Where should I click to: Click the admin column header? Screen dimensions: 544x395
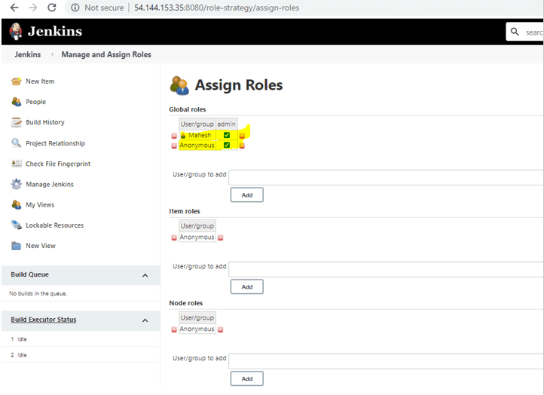(227, 124)
